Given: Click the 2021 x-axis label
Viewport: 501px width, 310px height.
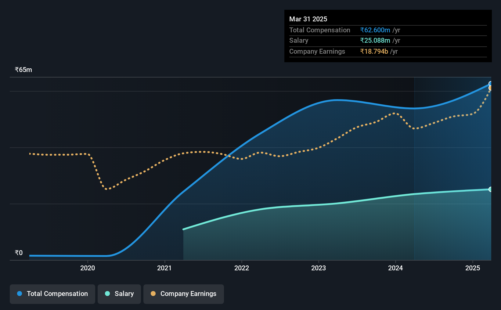Looking at the screenshot, I should (164, 268).
